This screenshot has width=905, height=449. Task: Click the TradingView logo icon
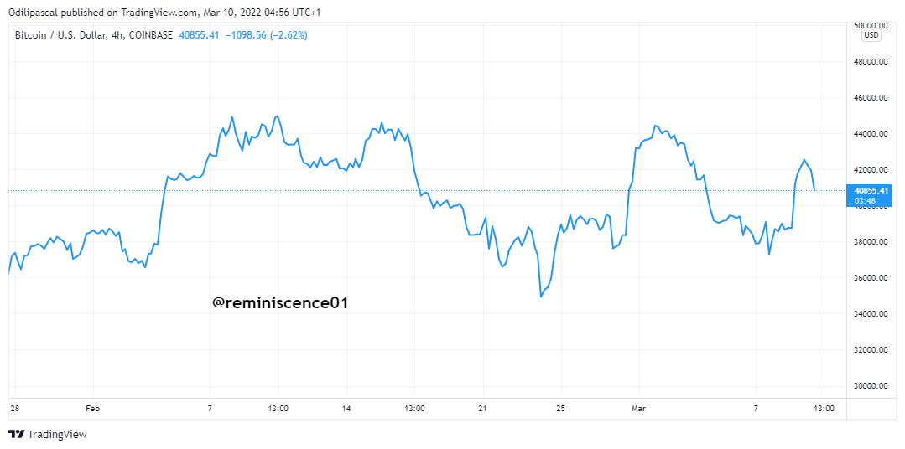pyautogui.click(x=16, y=434)
